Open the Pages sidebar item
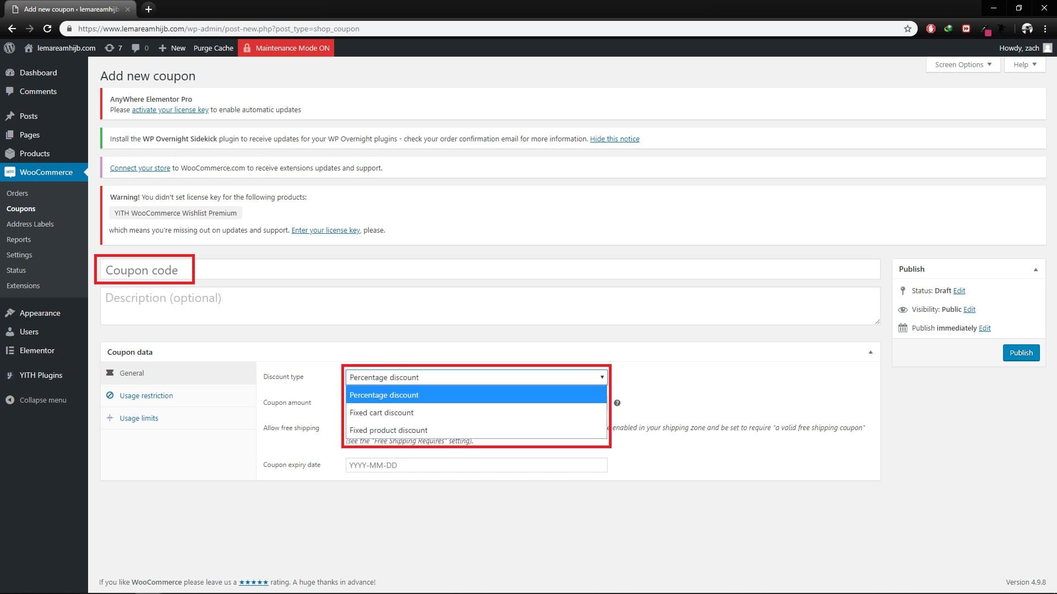This screenshot has height=594, width=1057. point(44,135)
